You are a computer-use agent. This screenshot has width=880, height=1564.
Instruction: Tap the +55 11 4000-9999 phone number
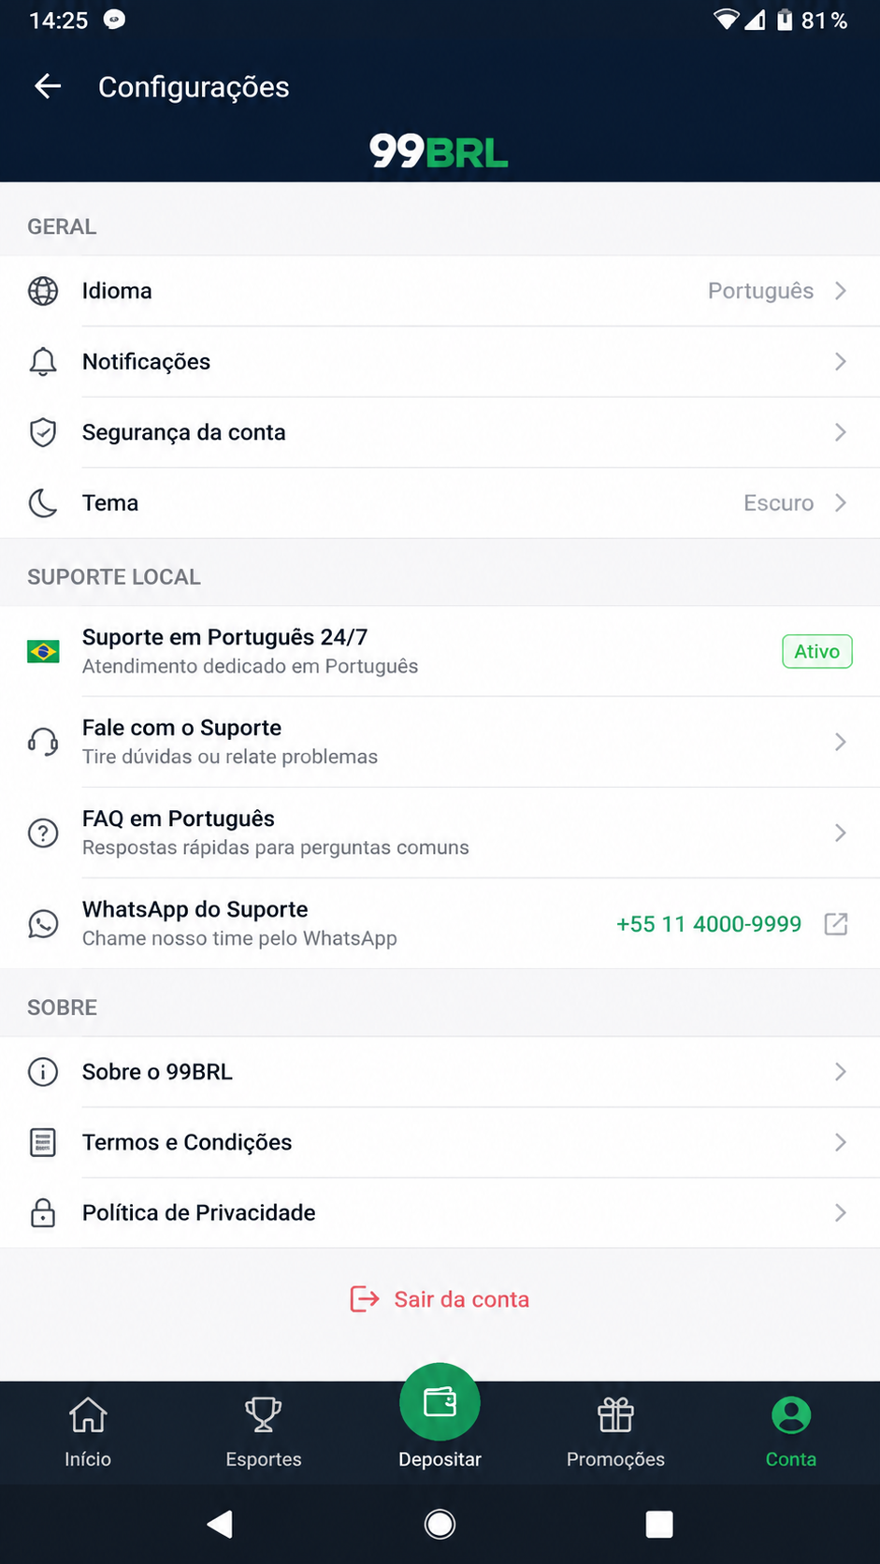click(x=709, y=924)
